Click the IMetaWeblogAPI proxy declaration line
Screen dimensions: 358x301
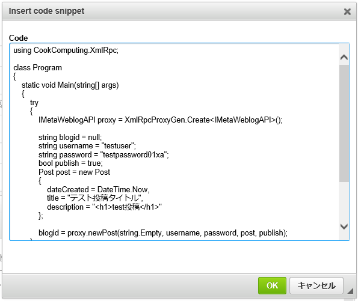(161, 120)
